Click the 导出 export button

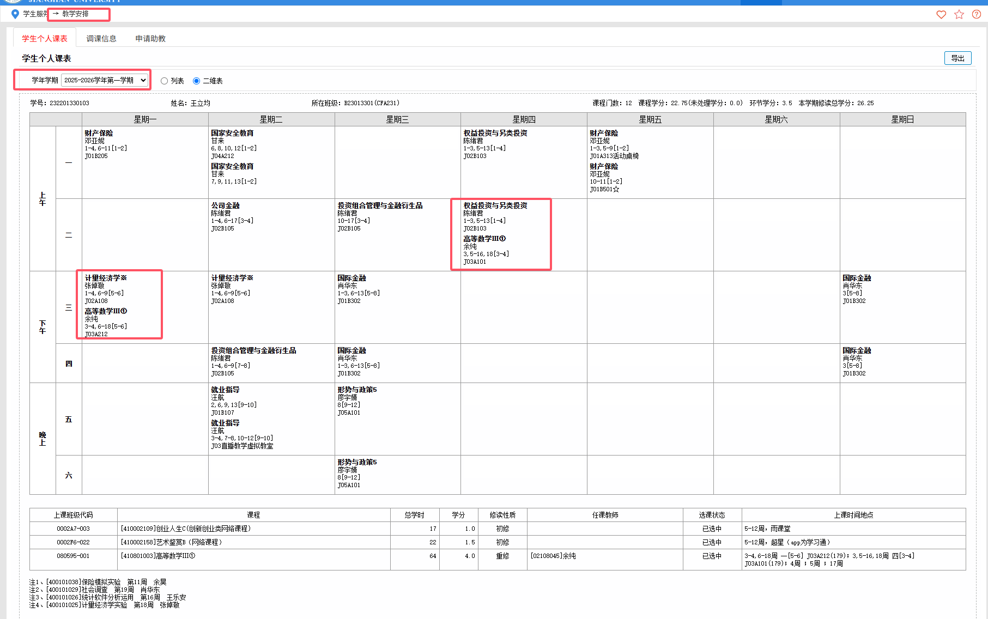[x=957, y=58]
